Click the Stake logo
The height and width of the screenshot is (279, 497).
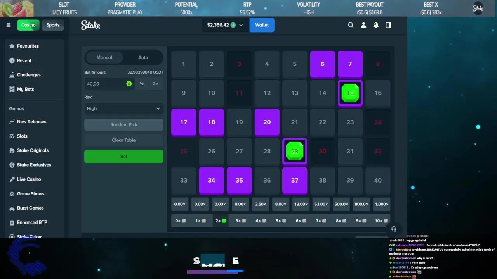(x=90, y=25)
